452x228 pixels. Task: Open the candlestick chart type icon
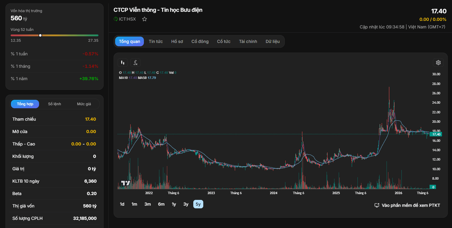(x=123, y=63)
